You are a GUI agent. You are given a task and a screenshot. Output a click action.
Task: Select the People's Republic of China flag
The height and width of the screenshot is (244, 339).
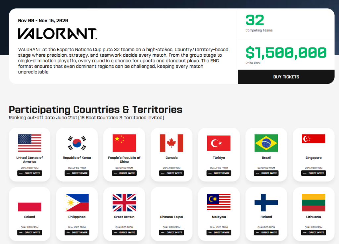[124, 143]
